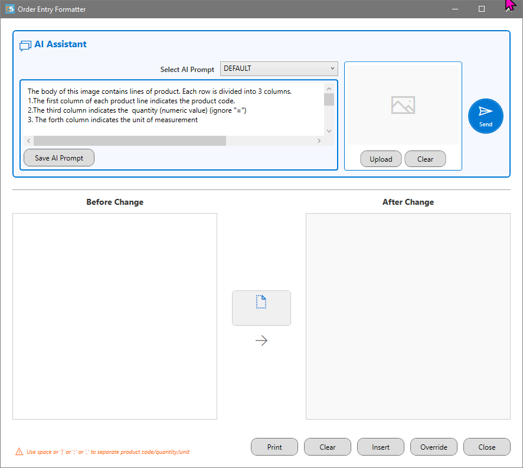
Task: Click the orange warning triangle icon
Action: click(19, 451)
